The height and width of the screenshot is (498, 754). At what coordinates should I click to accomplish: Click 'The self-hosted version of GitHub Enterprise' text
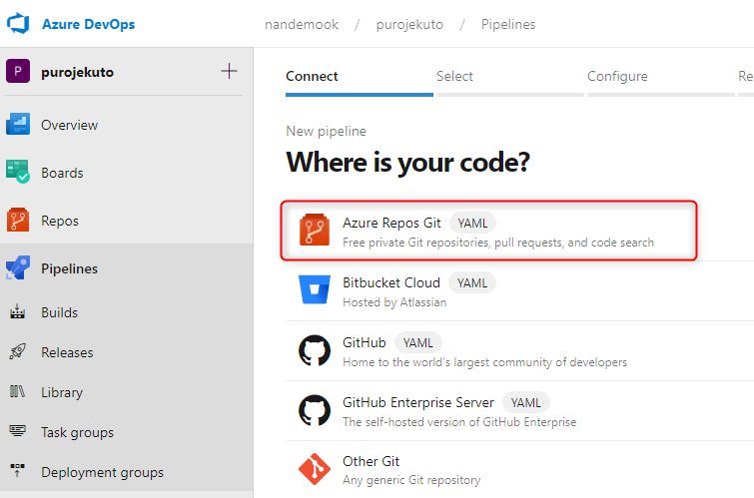(x=459, y=421)
